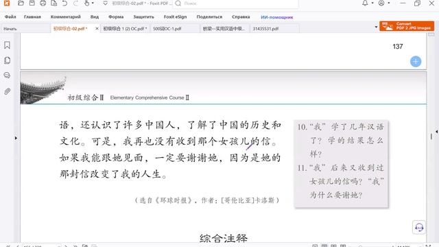Switch to the Главная ribbon tab

(32, 16)
